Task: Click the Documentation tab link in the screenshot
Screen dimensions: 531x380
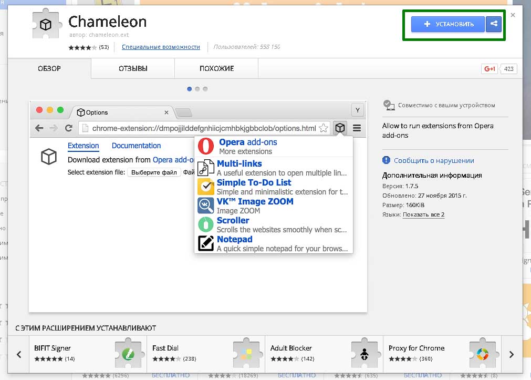Action: pos(136,146)
